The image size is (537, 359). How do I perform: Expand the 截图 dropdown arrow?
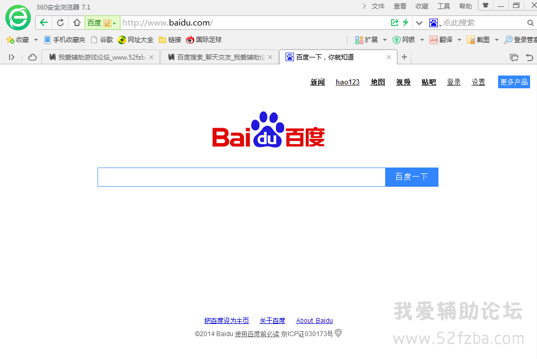497,40
